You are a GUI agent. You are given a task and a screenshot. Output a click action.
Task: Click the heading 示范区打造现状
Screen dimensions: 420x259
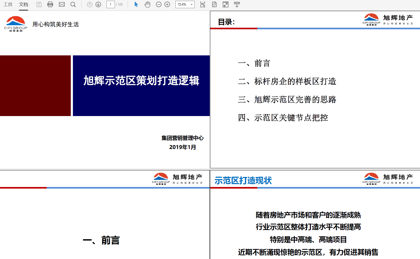pyautogui.click(x=243, y=181)
